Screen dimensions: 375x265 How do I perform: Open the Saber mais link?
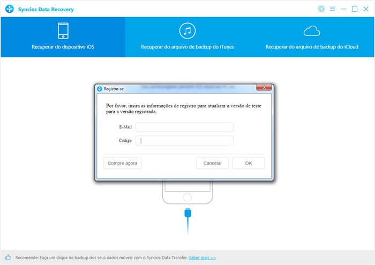click(x=202, y=258)
